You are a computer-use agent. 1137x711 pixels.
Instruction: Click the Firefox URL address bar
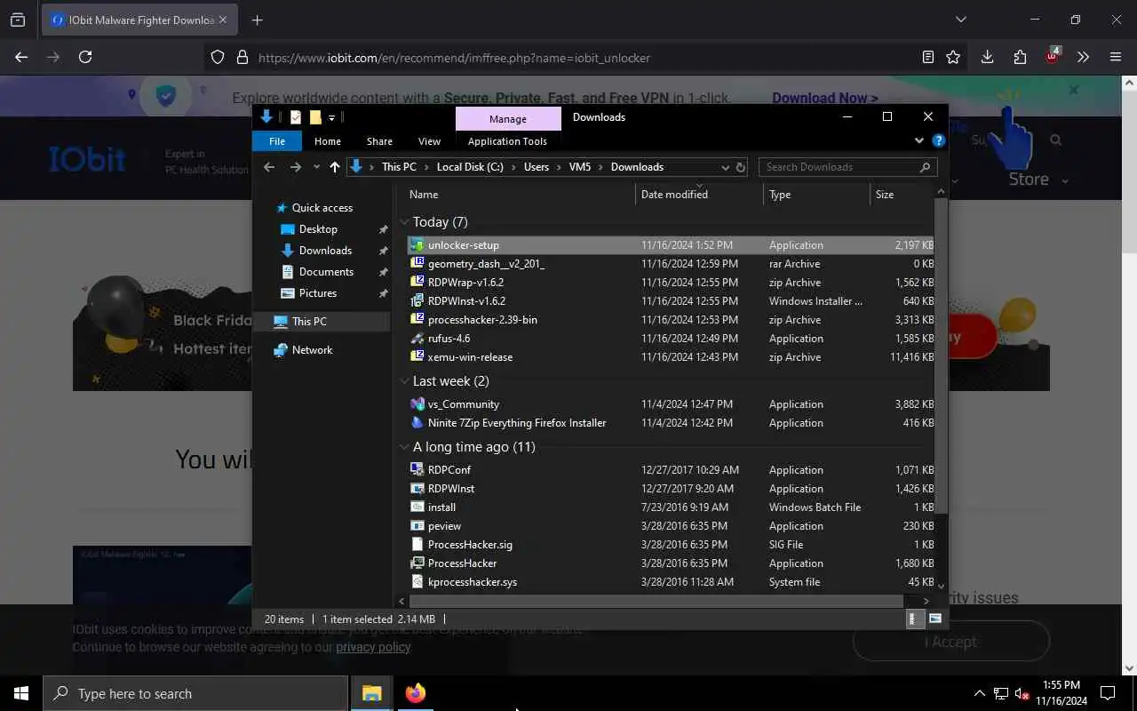586,58
